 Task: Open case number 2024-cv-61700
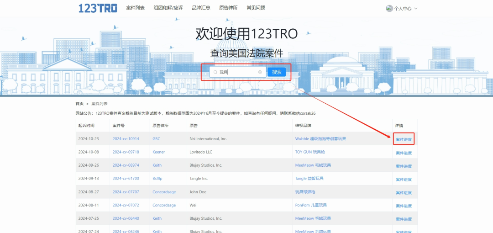point(126,179)
